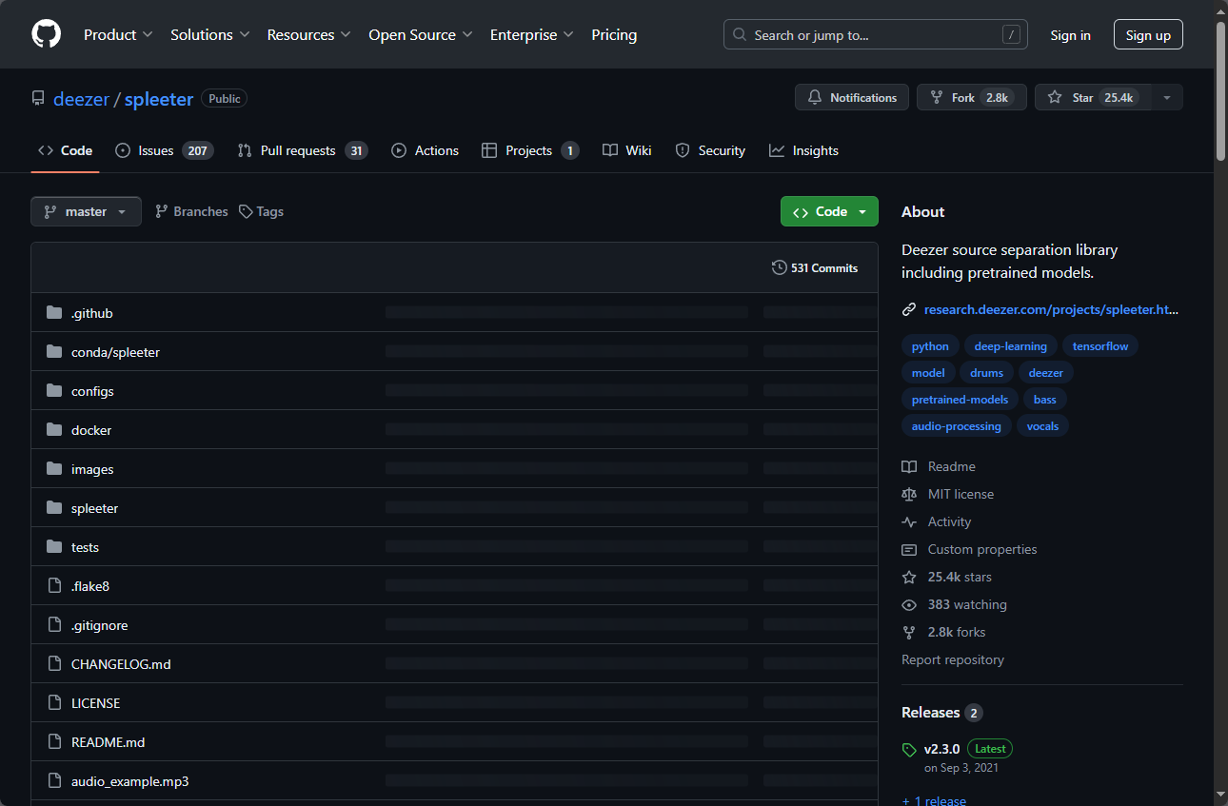Viewport: 1228px width, 806px height.
Task: Select the tensorflow topic tag
Action: click(x=1099, y=346)
